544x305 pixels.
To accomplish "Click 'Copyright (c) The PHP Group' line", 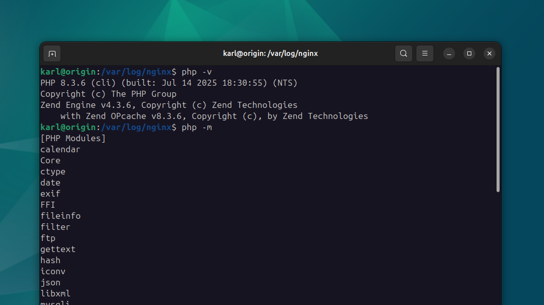I will [108, 94].
